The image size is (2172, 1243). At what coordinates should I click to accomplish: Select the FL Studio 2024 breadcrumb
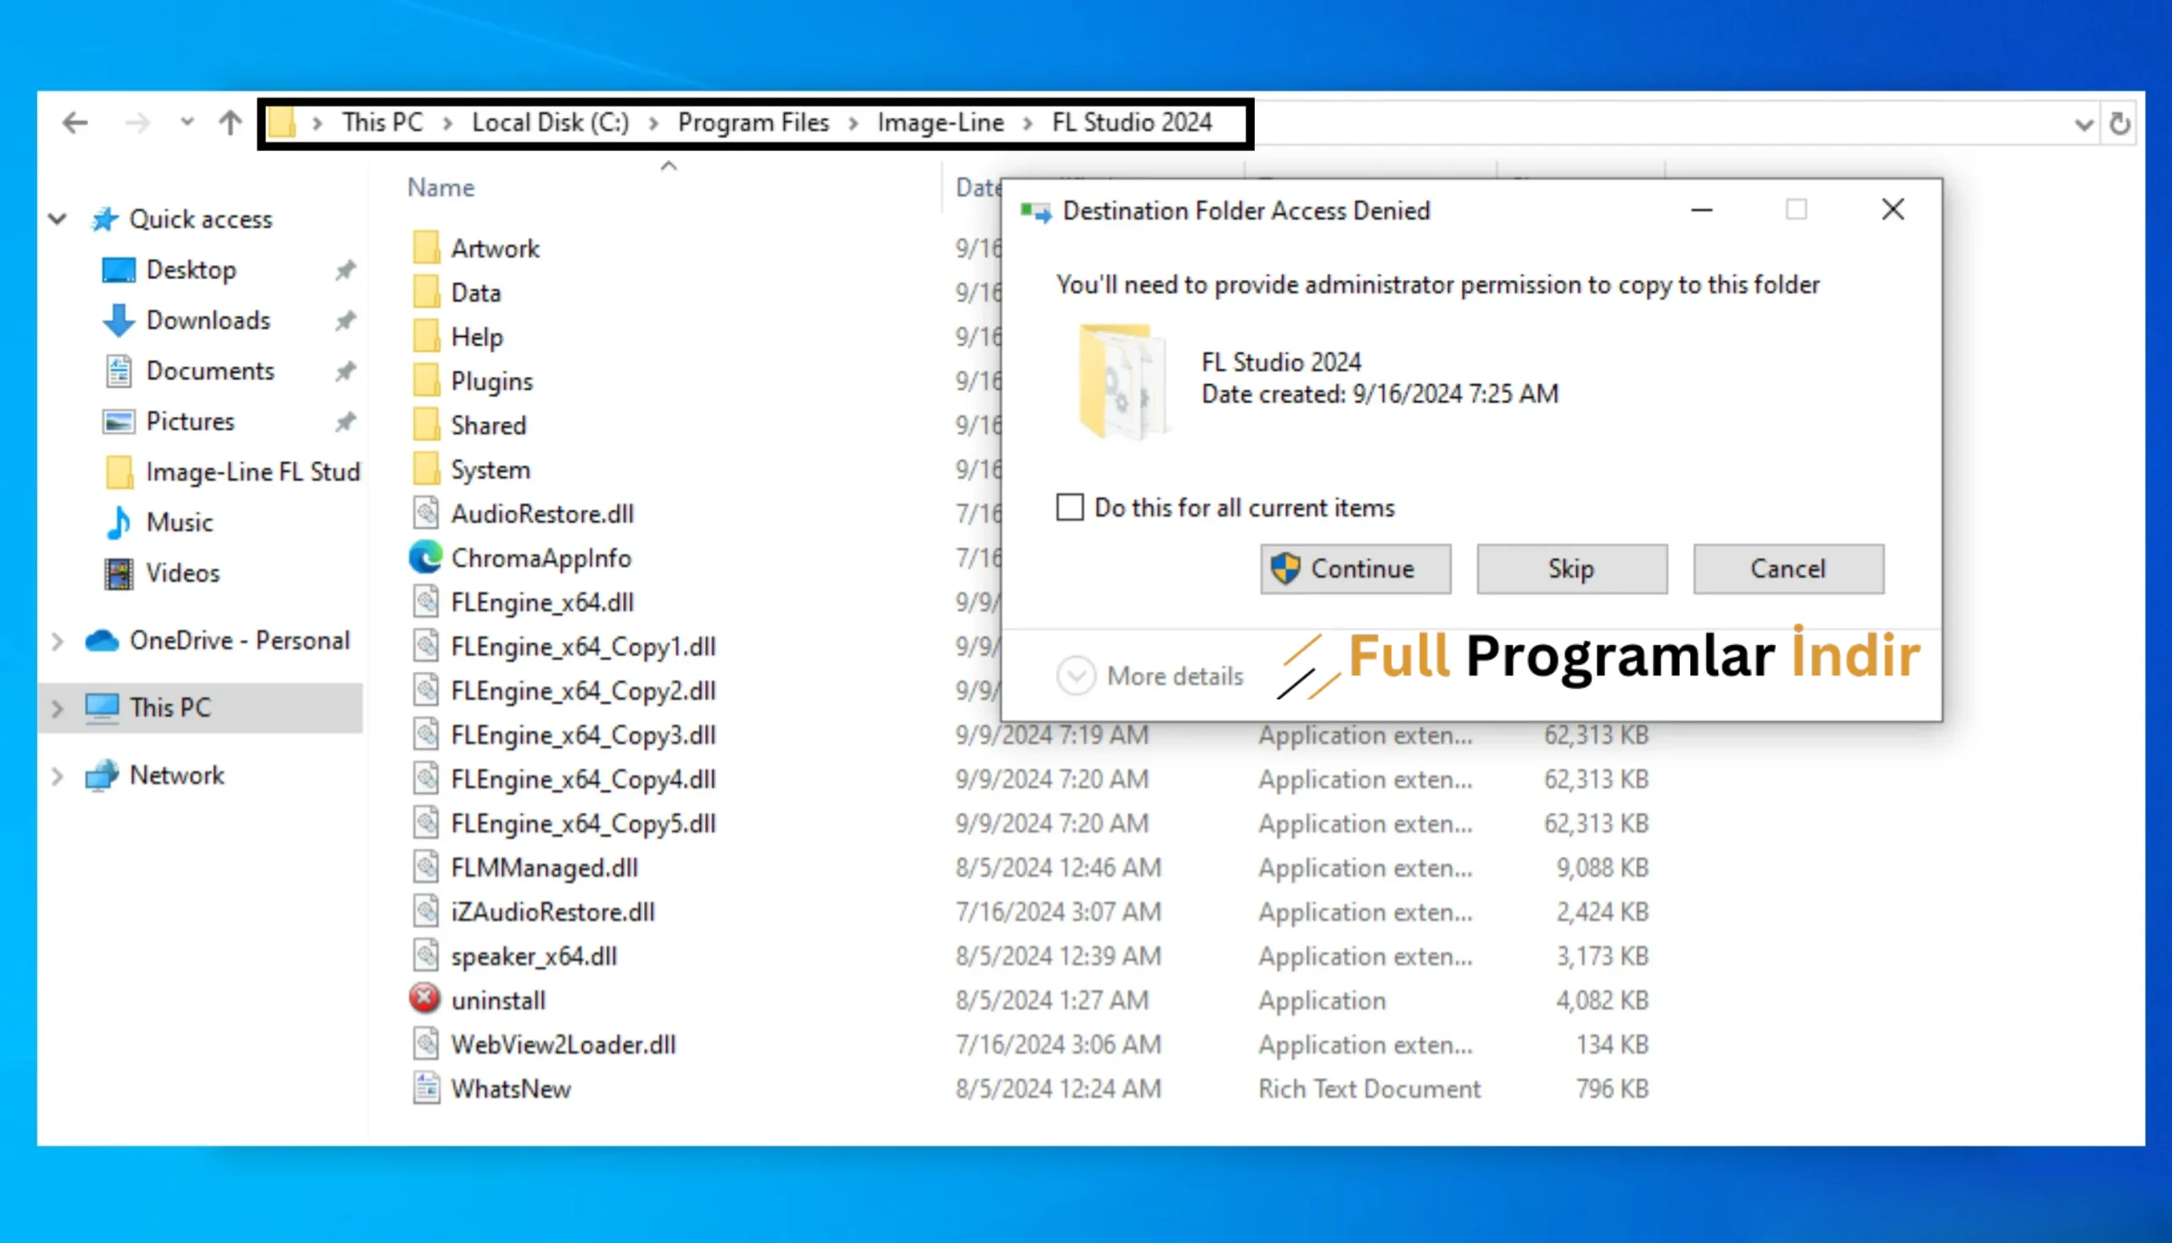(1132, 122)
